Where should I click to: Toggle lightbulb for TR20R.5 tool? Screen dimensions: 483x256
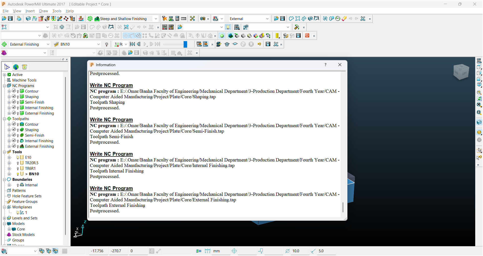18,163
